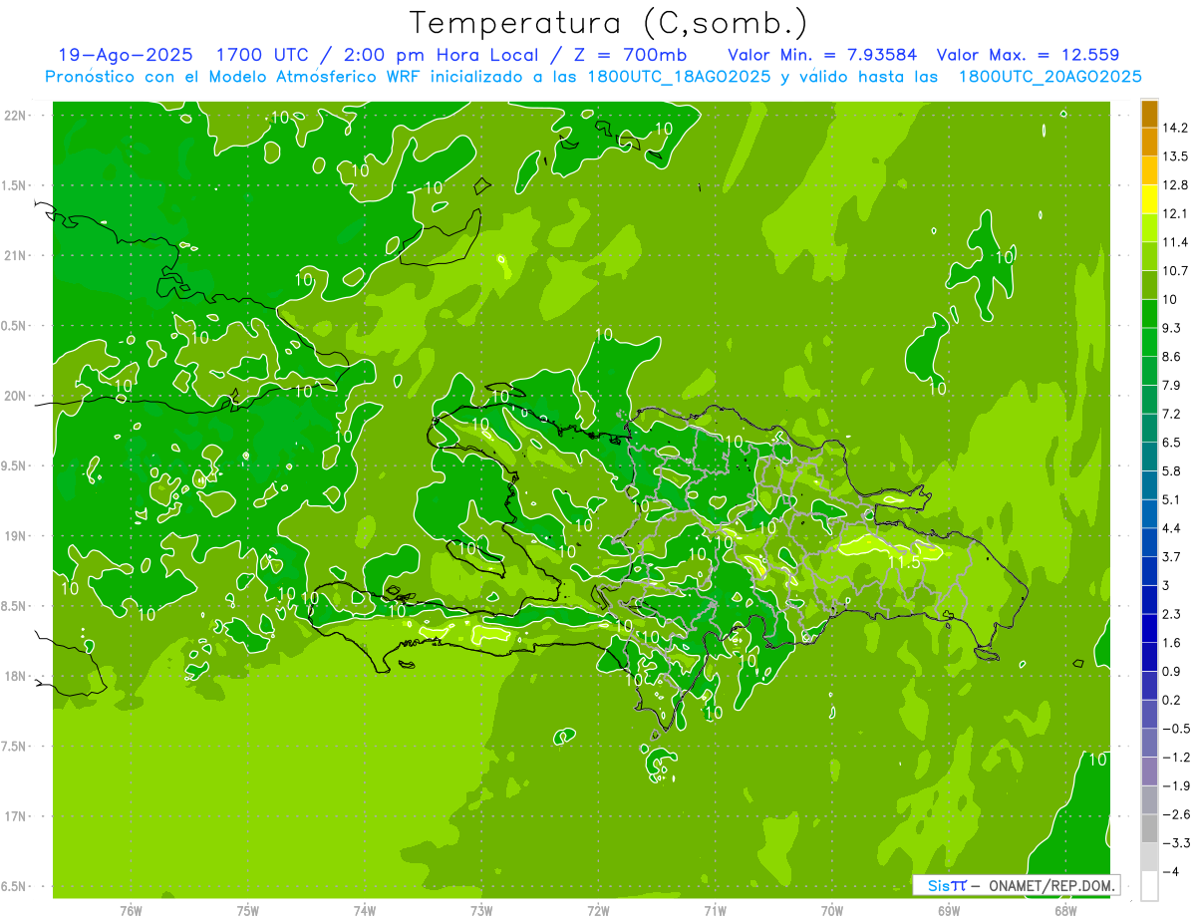Screen dimensions: 1196x924
Task: Click the '-1.2' value on the color legend
Action: click(1176, 757)
